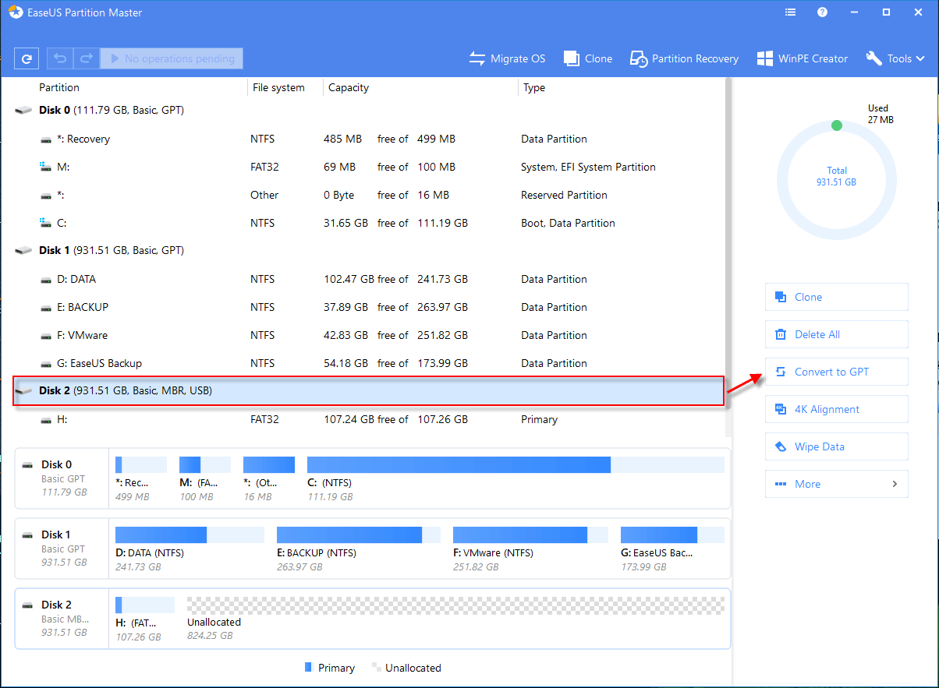Select the C: (NTFS) bar in disk map
This screenshot has height=688, width=939.
tap(516, 478)
